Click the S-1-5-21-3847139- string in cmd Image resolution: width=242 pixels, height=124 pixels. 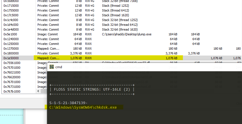tap(69, 103)
